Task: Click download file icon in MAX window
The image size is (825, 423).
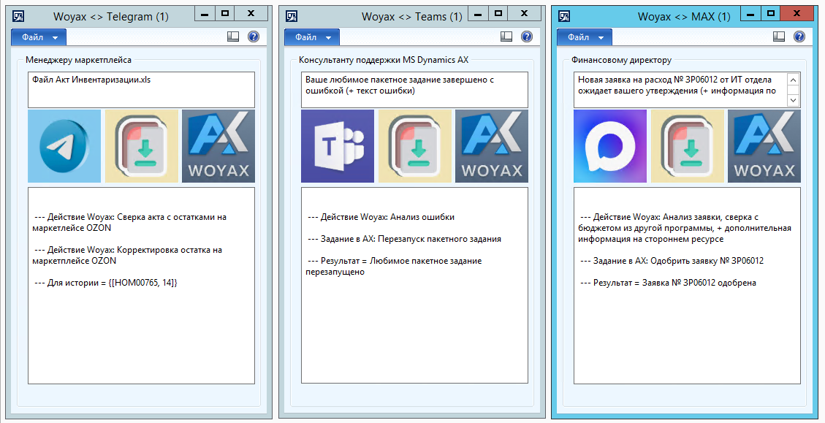Action: coord(687,146)
